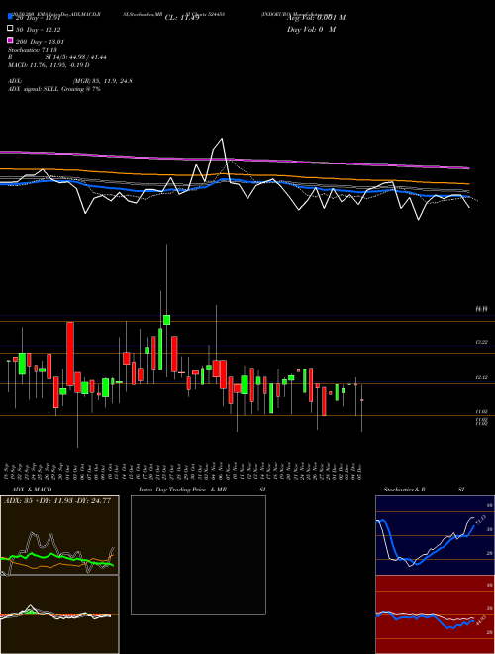Click the blue 20 Day legend swatch
The width and height of the screenshot is (495, 654).
[10, 16]
